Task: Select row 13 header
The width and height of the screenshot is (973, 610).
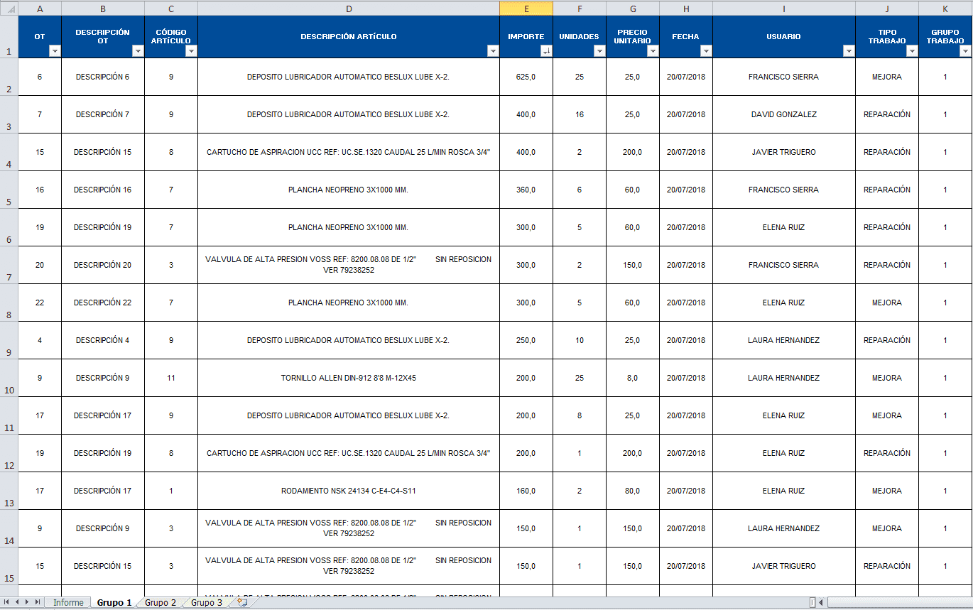Action: (x=9, y=491)
